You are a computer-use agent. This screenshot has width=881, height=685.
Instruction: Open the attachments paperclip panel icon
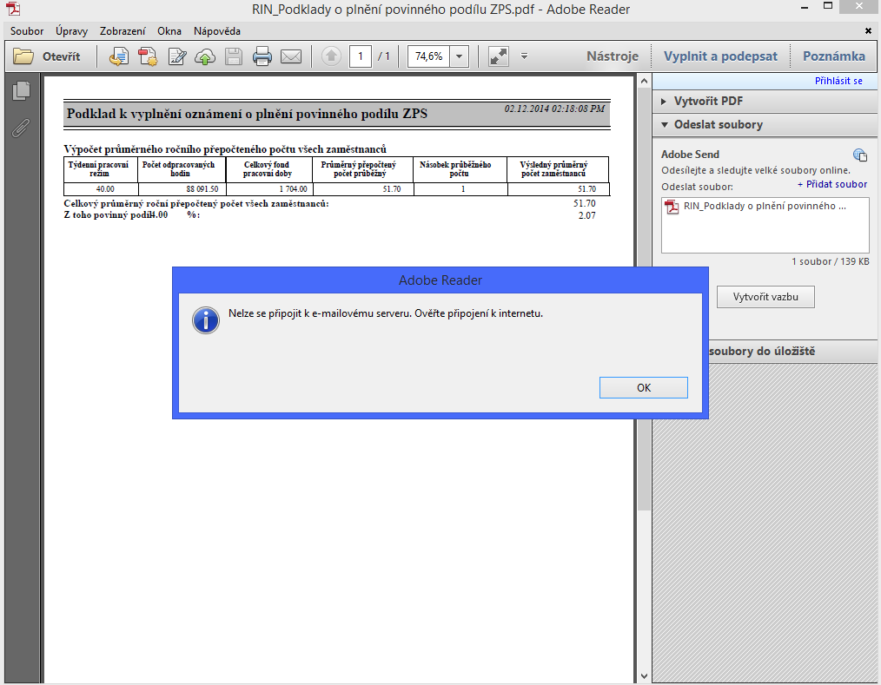pos(21,128)
